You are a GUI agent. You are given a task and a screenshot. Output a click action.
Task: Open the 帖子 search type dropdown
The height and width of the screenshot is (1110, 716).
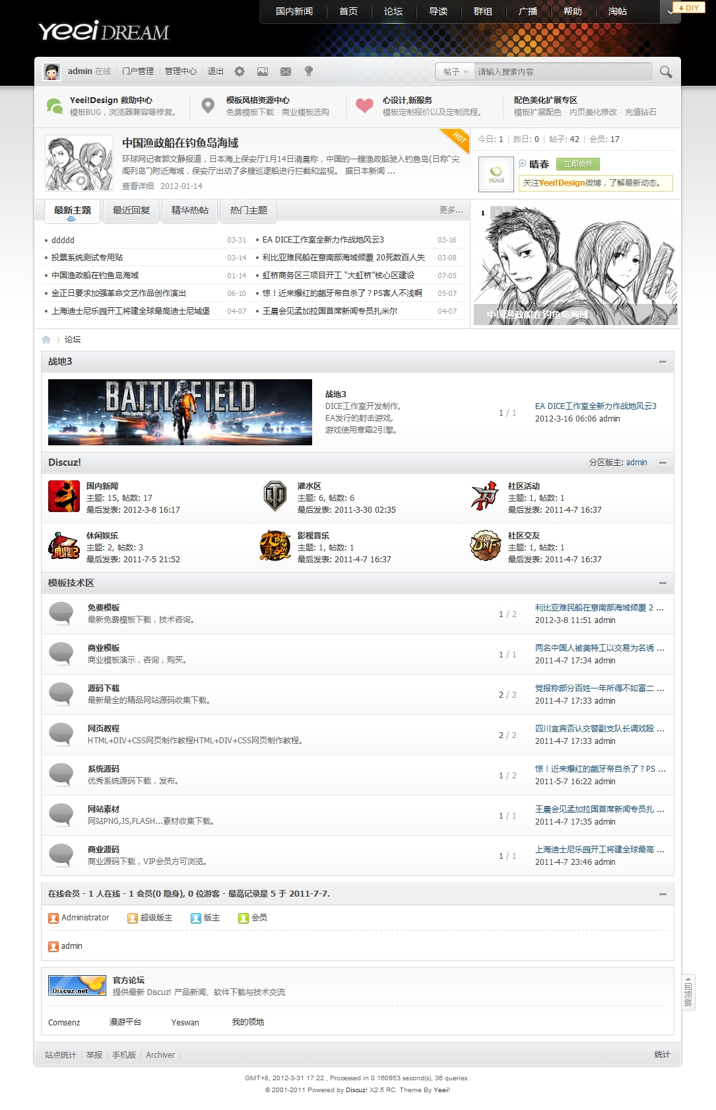455,71
